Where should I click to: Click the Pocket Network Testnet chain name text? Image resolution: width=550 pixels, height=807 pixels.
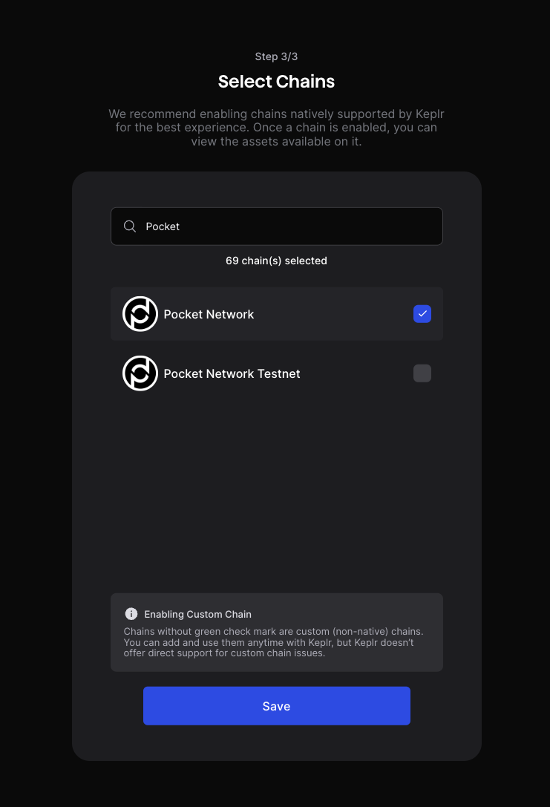tap(232, 373)
